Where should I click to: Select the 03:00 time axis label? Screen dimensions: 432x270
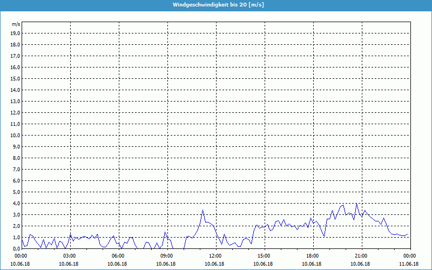(x=69, y=256)
